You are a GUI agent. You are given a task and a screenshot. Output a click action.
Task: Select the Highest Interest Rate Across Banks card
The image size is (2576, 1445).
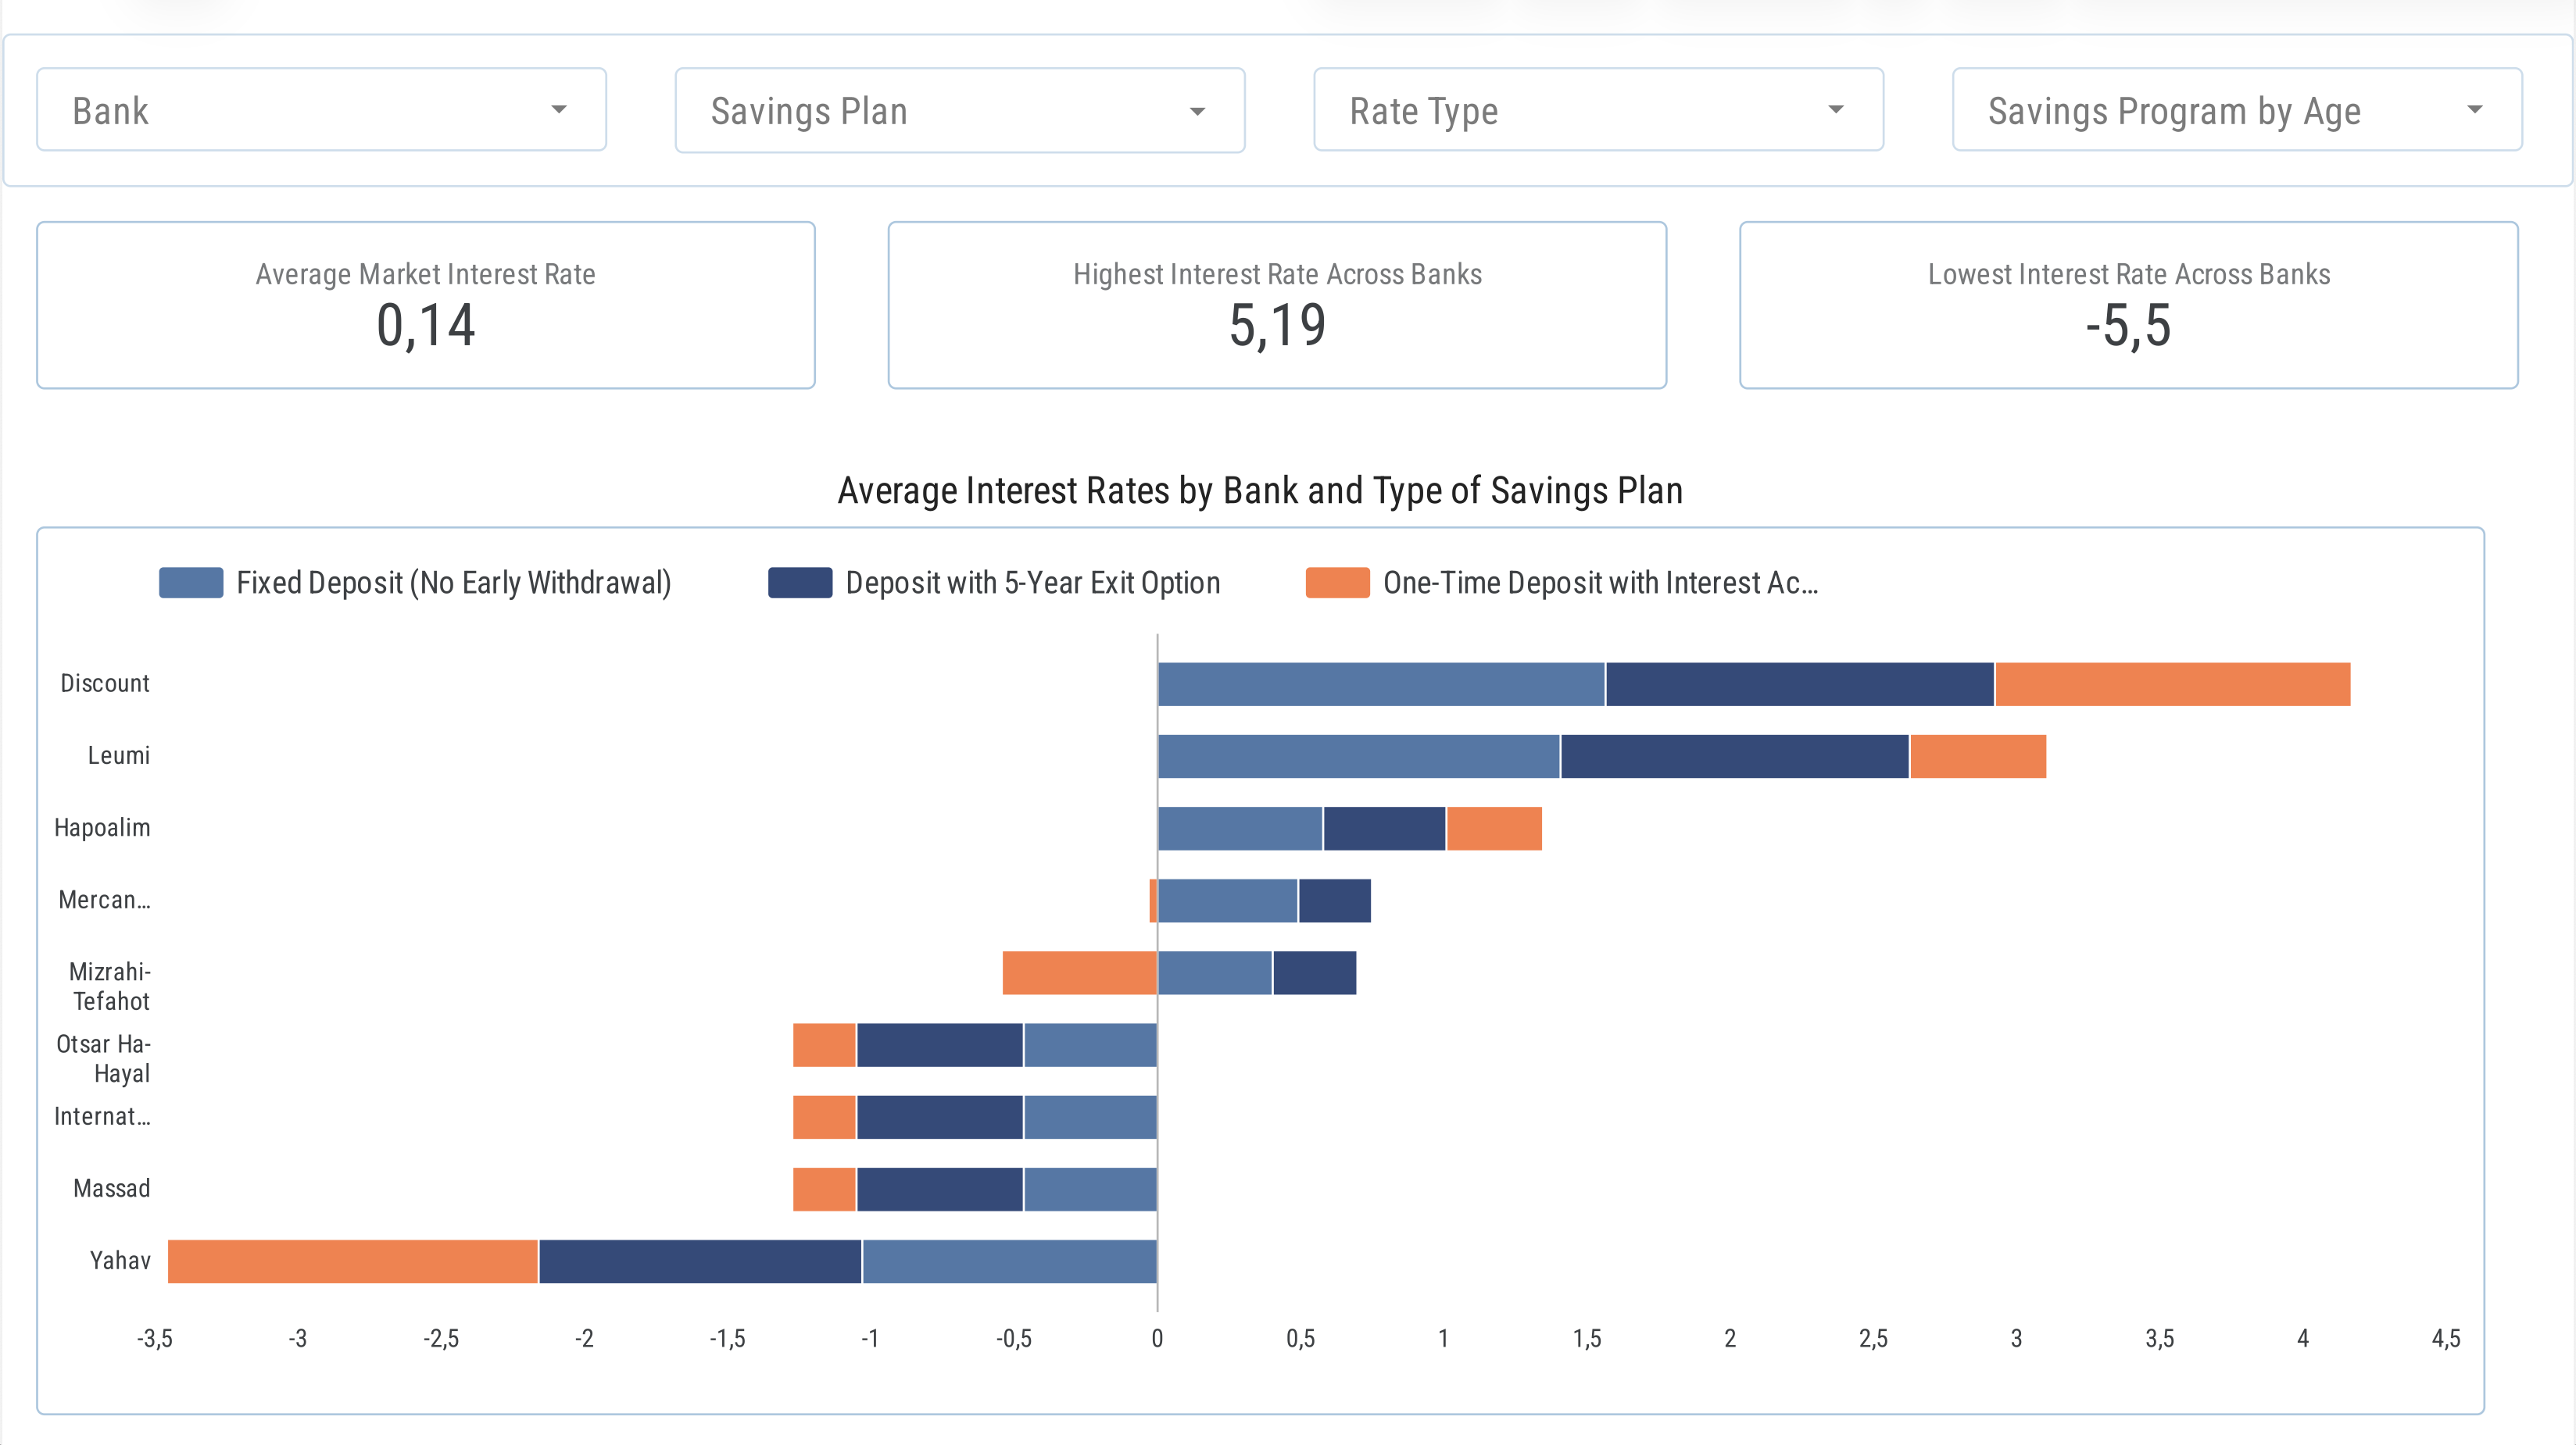point(1277,305)
